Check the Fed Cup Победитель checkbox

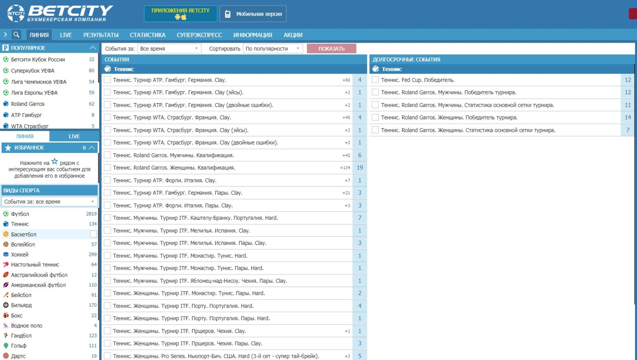click(375, 80)
